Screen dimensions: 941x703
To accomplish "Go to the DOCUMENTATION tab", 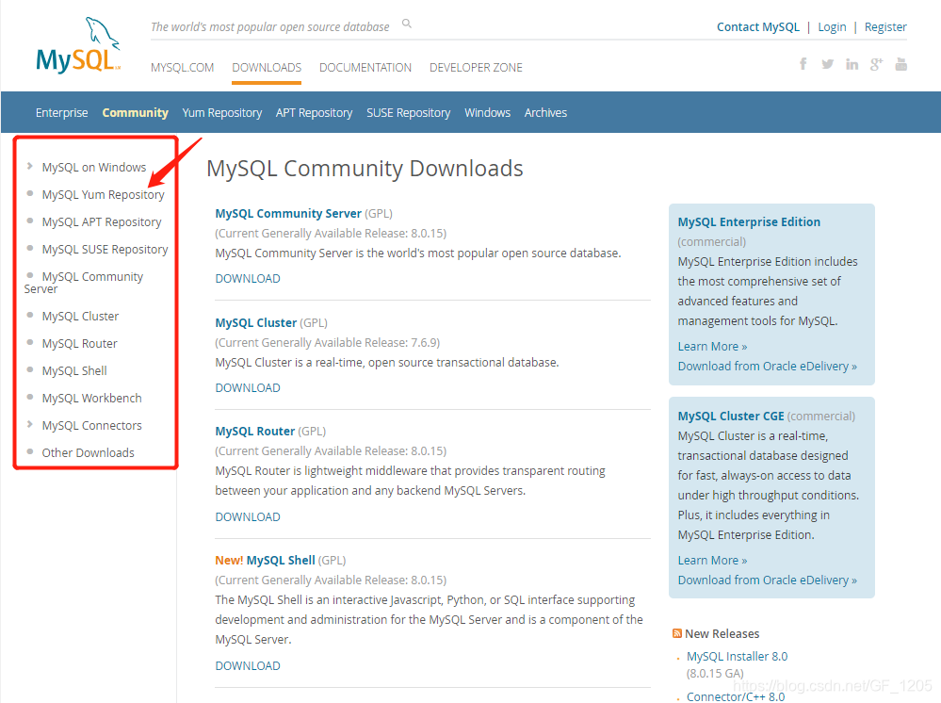I will pyautogui.click(x=365, y=67).
